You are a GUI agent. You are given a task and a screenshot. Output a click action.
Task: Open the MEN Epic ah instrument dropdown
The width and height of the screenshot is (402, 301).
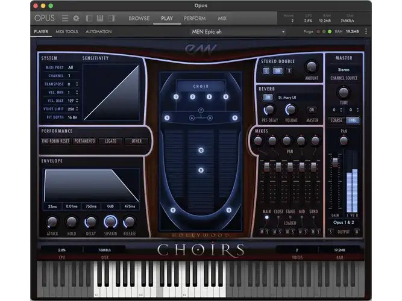(x=238, y=32)
